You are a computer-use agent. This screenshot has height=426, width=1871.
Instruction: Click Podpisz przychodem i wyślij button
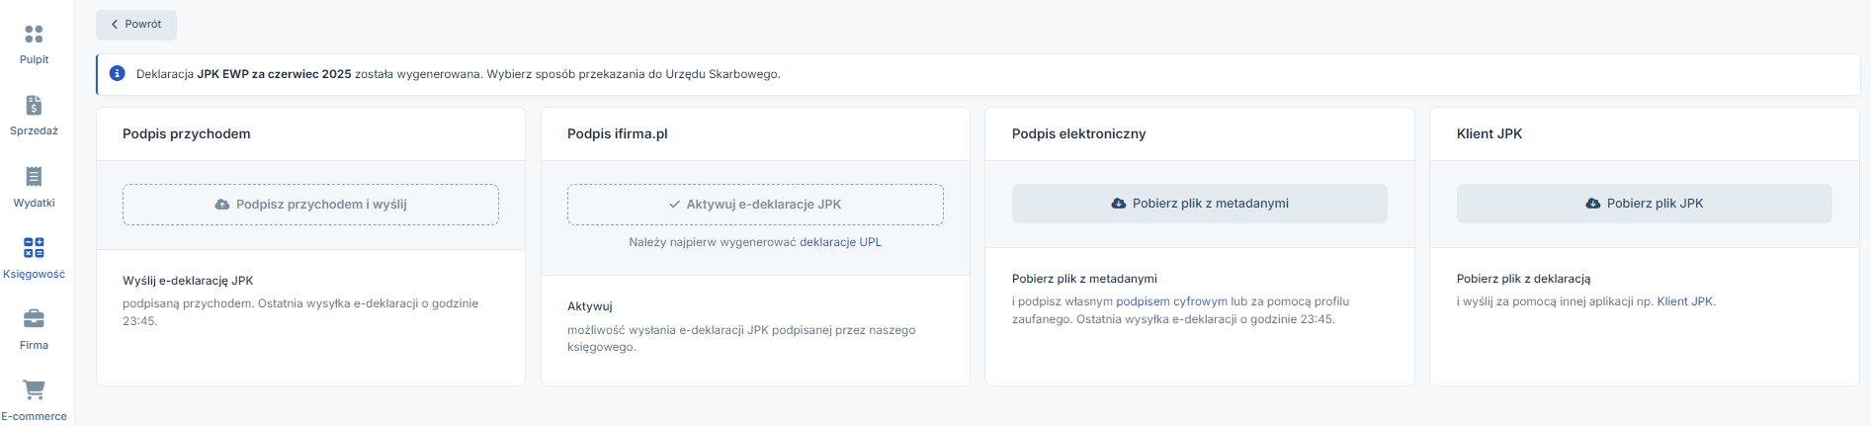[310, 205]
